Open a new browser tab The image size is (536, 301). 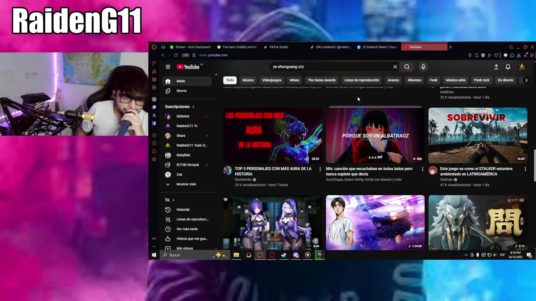point(451,47)
